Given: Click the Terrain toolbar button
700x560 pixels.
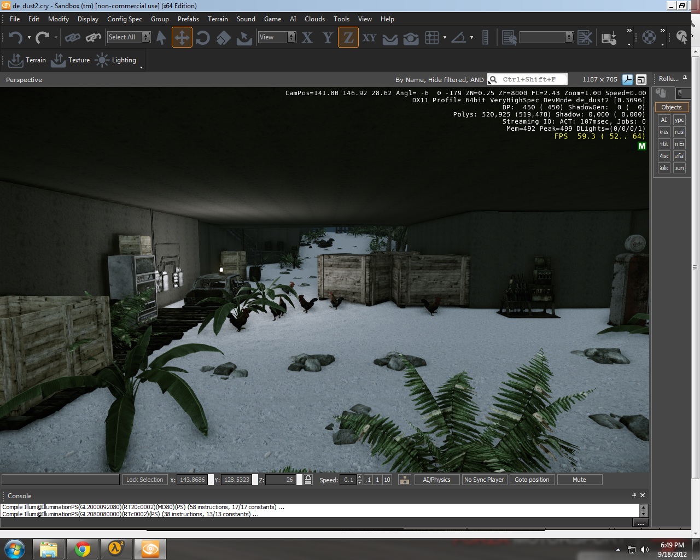Looking at the screenshot, I should pos(27,60).
